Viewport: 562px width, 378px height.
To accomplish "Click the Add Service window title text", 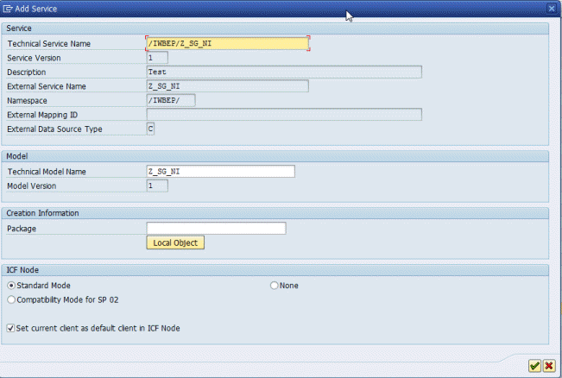I will [36, 9].
